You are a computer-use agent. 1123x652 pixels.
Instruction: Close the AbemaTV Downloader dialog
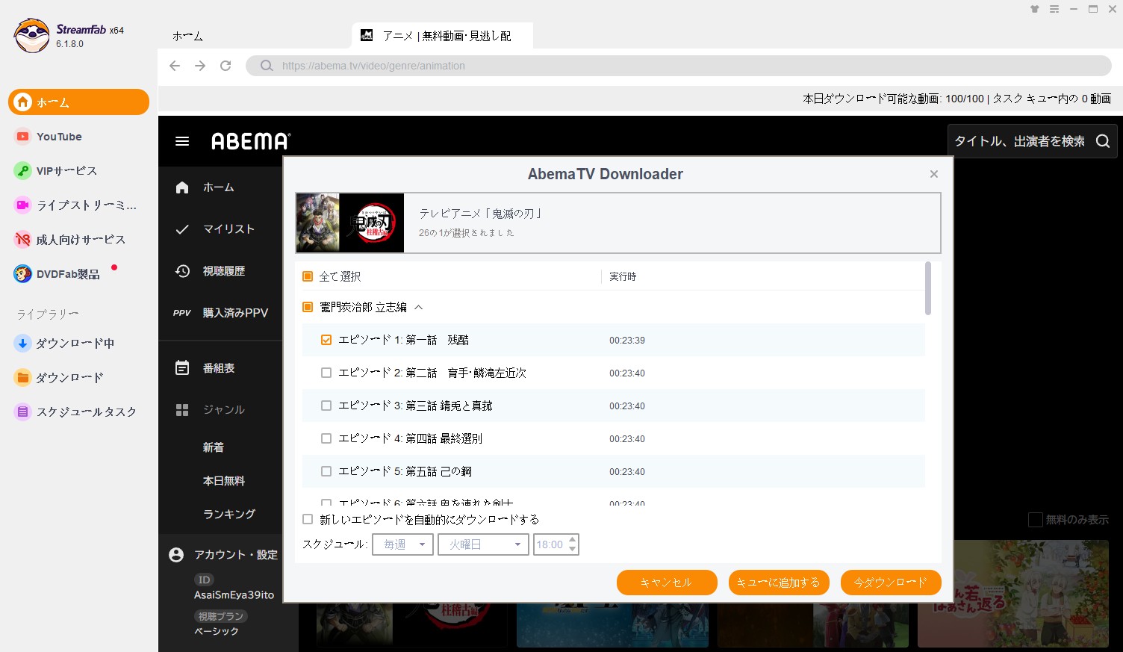click(x=934, y=174)
